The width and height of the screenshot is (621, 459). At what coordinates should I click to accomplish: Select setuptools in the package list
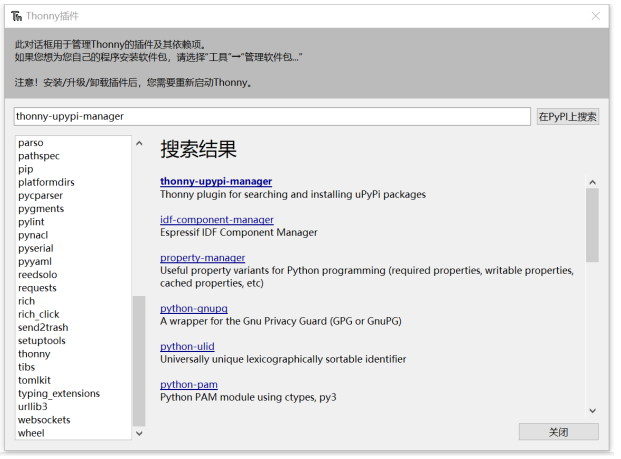(41, 340)
